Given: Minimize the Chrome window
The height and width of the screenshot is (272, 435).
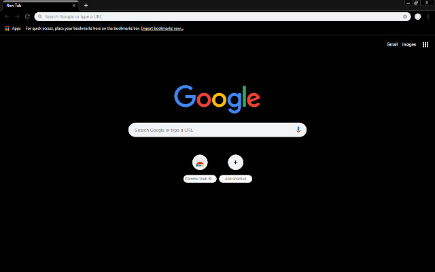Looking at the screenshot, I should (408, 3).
